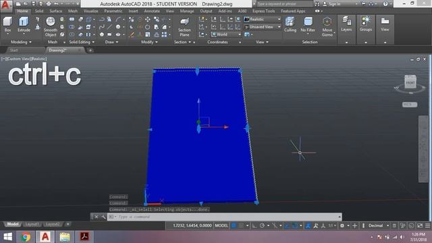Click the viewport controls label Custom View Realistic
The image size is (432, 243).
tap(24, 59)
